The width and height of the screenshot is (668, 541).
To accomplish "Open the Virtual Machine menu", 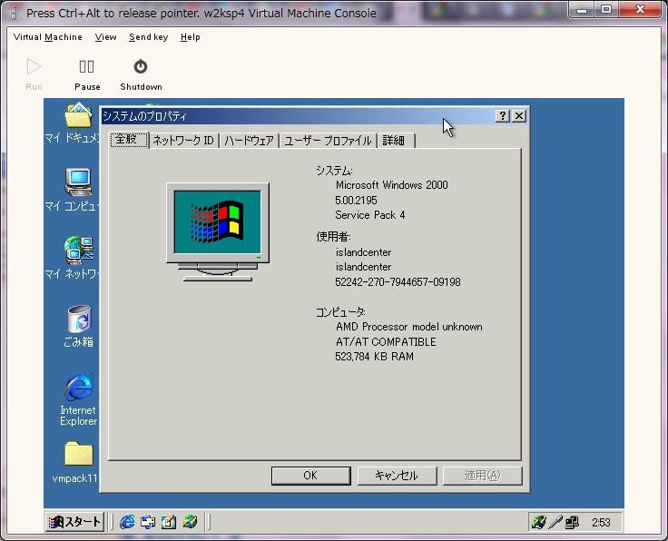I will pos(48,37).
